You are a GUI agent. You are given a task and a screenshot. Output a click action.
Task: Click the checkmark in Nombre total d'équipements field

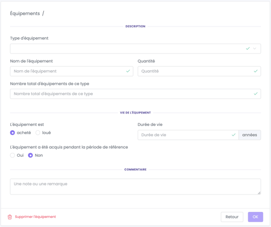(256, 94)
